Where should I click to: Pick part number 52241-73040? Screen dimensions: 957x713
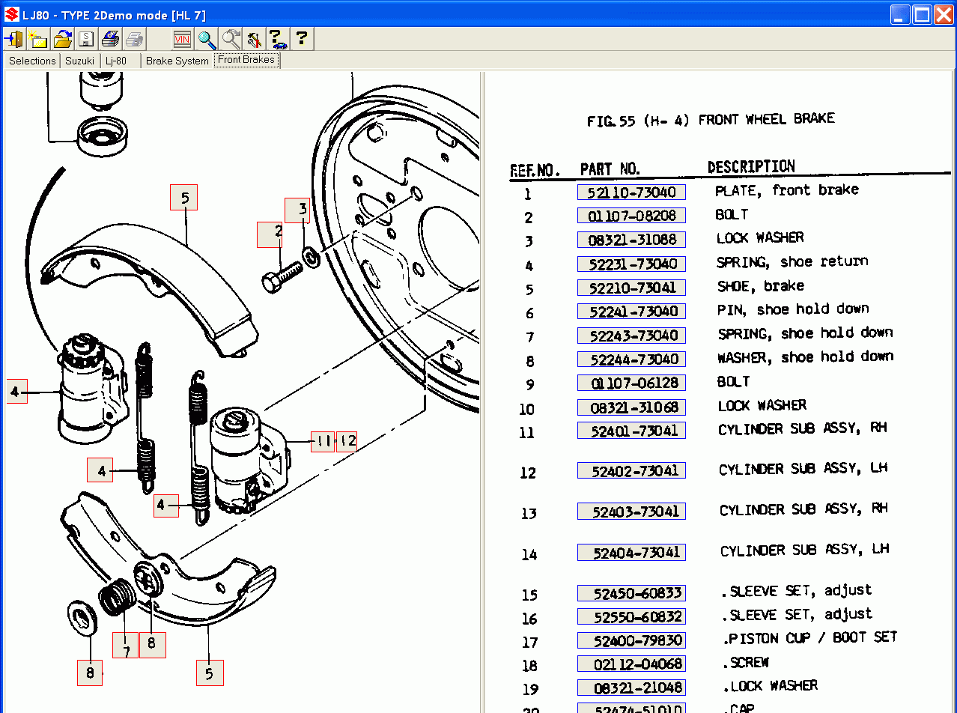tap(631, 311)
